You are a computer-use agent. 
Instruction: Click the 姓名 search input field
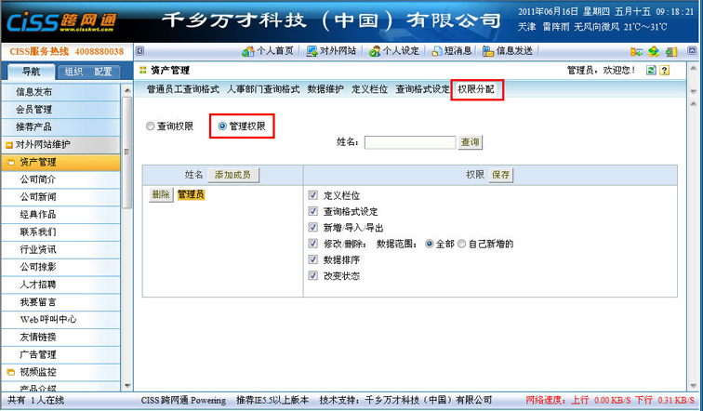tap(409, 142)
